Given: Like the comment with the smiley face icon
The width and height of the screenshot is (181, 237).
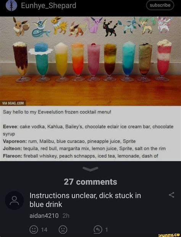Looking at the screenshot, I should [x=34, y=230].
